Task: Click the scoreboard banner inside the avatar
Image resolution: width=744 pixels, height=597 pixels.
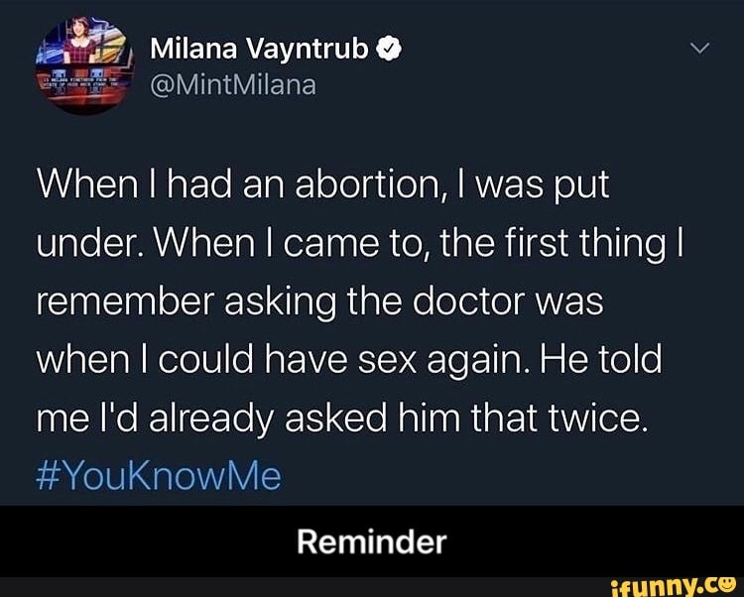Action: tap(85, 81)
